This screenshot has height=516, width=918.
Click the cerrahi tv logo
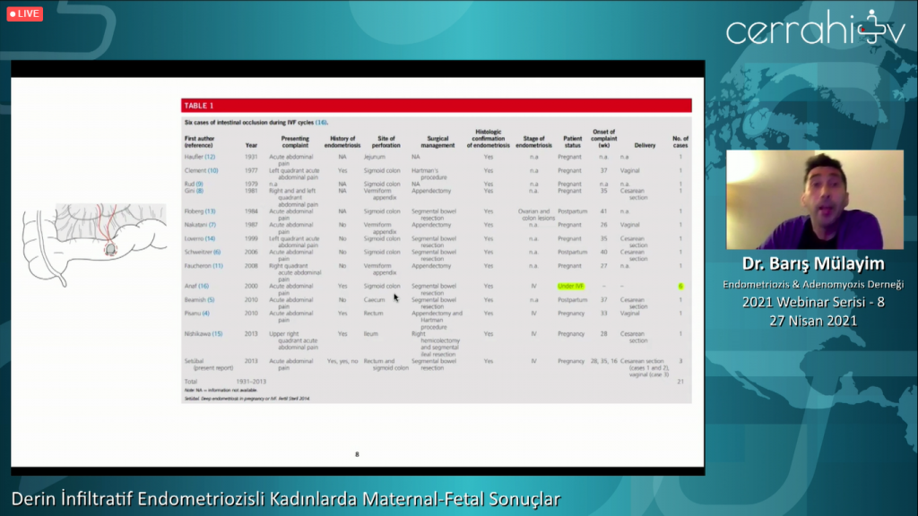click(815, 30)
